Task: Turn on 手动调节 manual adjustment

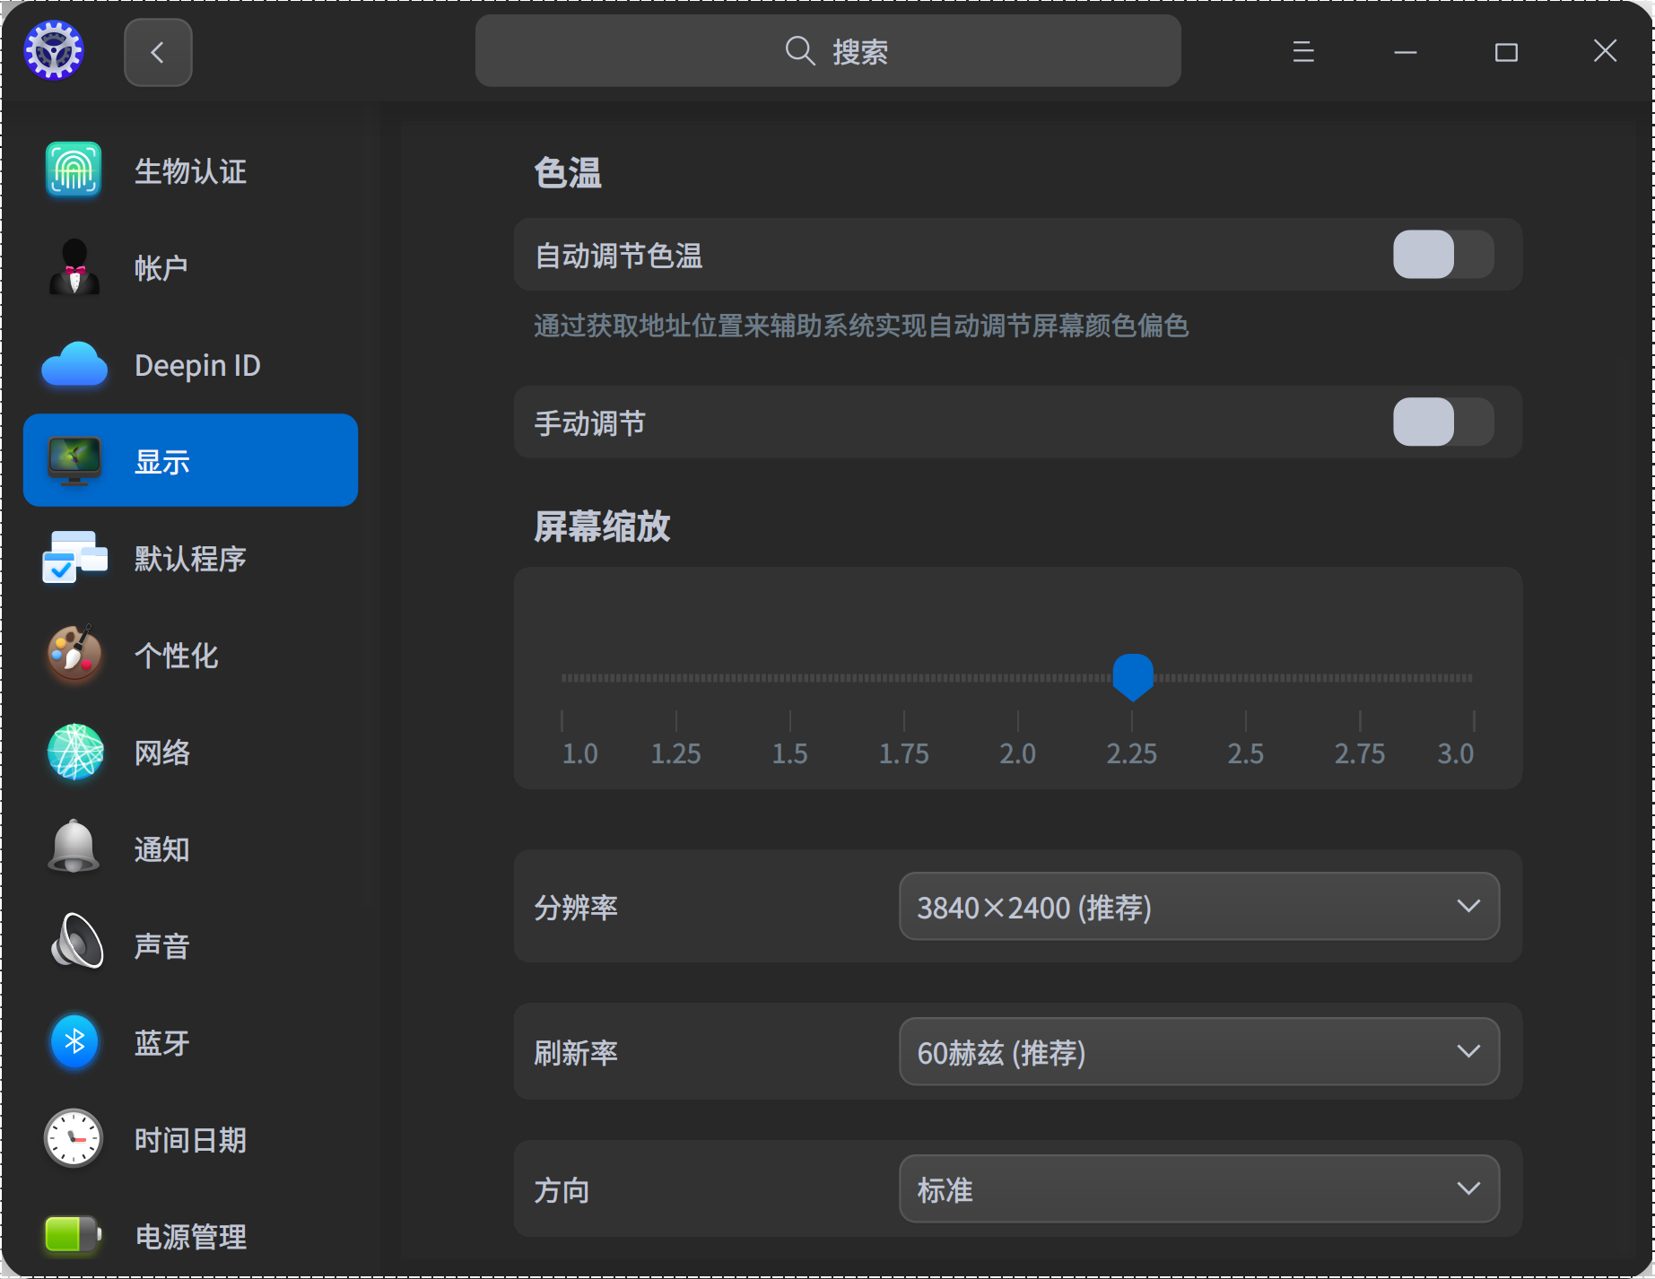Action: pyautogui.click(x=1442, y=422)
